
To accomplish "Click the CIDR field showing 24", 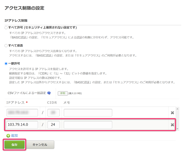I will coord(53,125).
